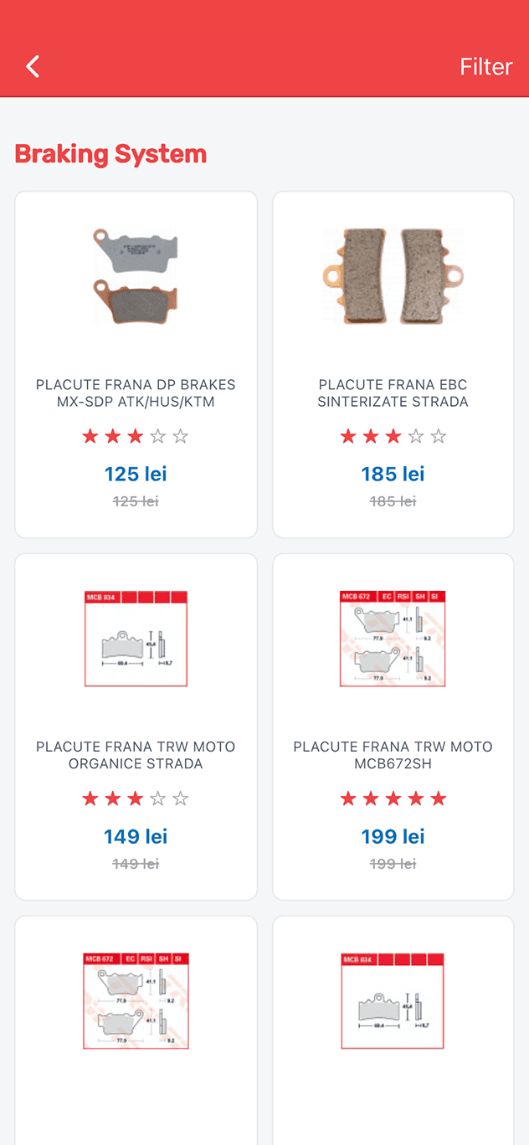Click the Braking System heading
The width and height of the screenshot is (529, 1145).
[x=110, y=154]
